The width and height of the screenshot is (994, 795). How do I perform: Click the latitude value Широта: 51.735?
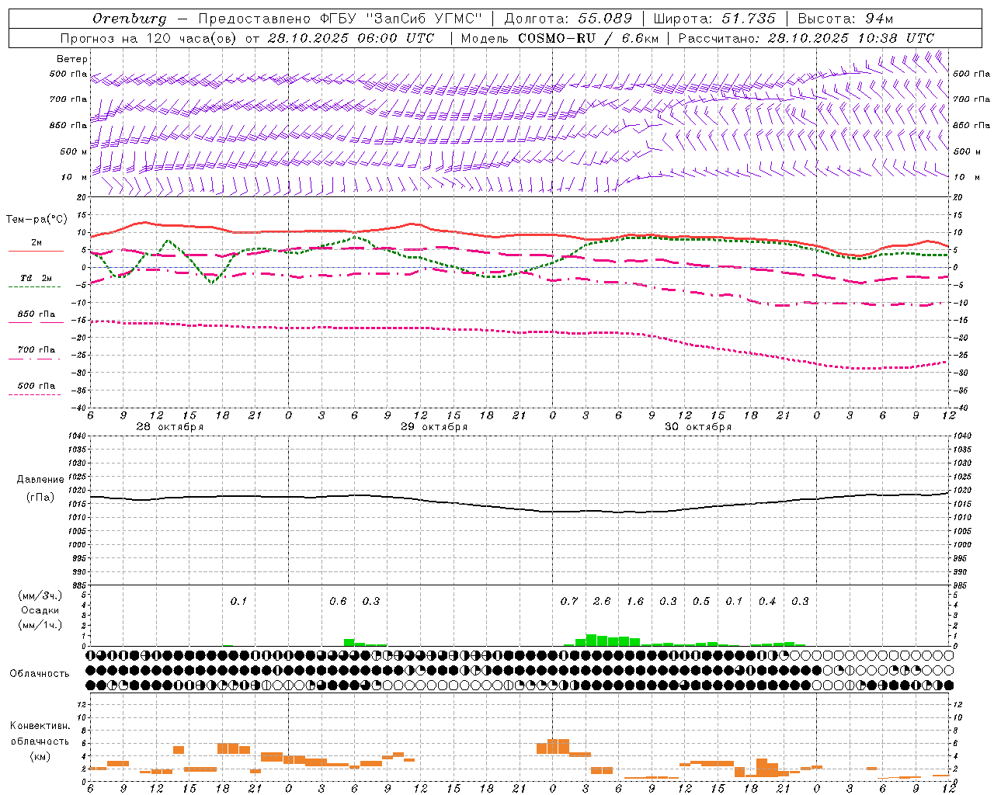[x=714, y=19]
